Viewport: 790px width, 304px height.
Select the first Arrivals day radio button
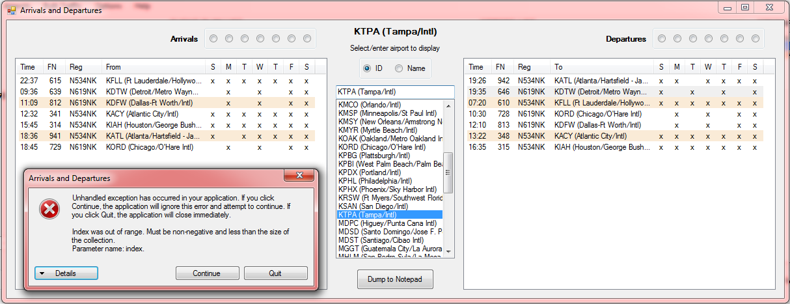point(213,38)
